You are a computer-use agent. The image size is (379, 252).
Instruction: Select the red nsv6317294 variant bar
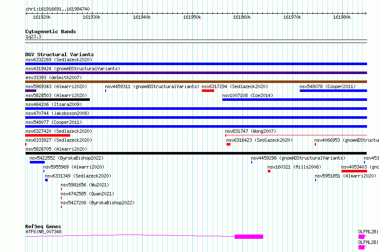click(x=208, y=91)
